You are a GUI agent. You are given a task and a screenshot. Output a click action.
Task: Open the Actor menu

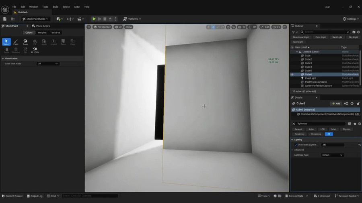77,7
